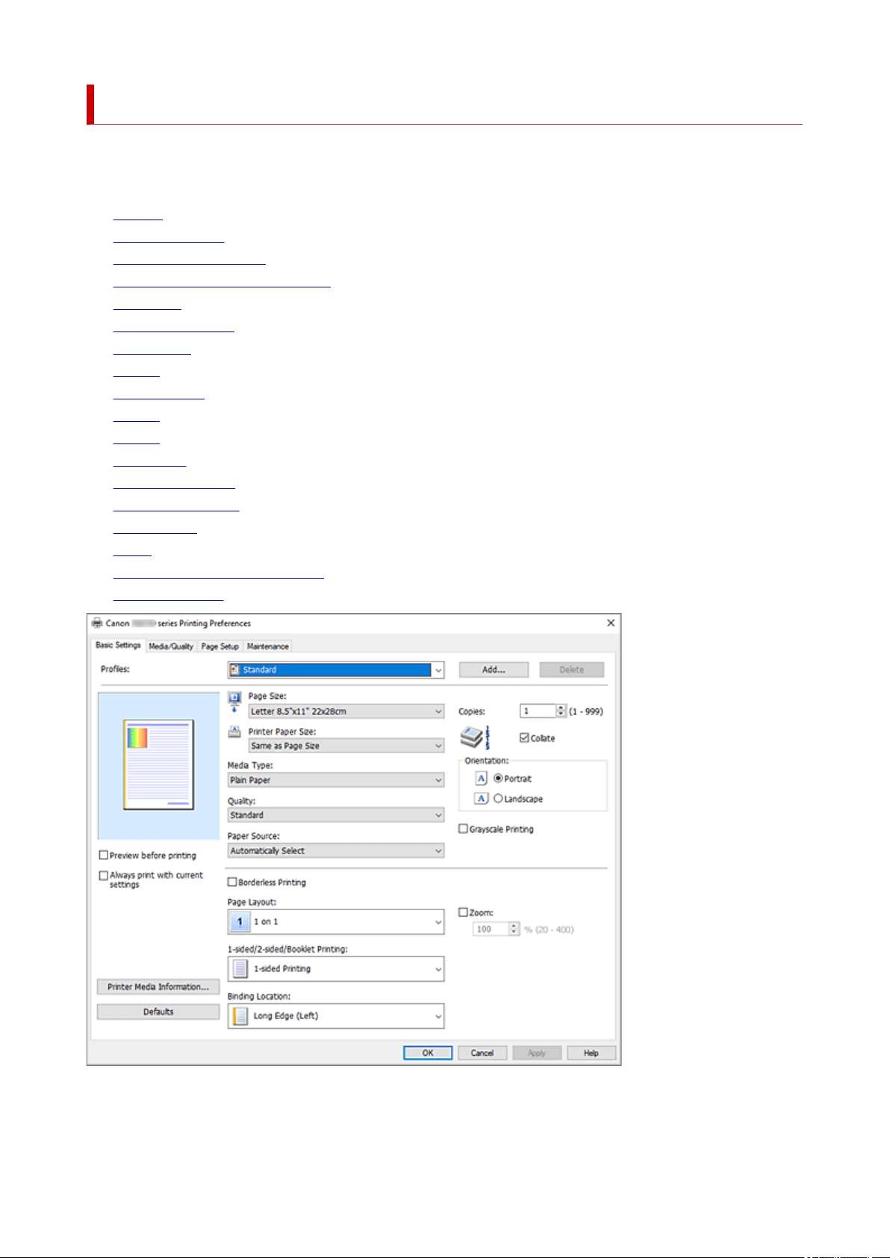This screenshot has height=1258, width=890.
Task: Expand the Page Size dropdown
Action: (x=346, y=711)
